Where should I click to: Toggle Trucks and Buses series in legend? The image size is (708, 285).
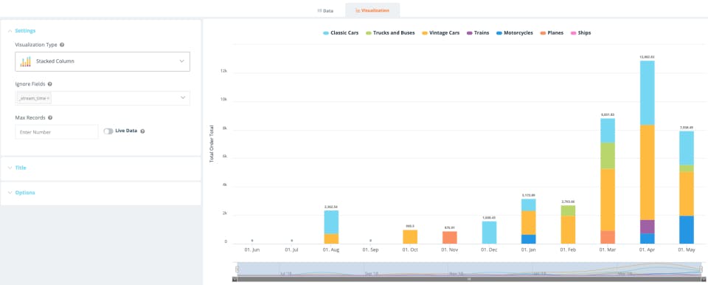click(390, 33)
